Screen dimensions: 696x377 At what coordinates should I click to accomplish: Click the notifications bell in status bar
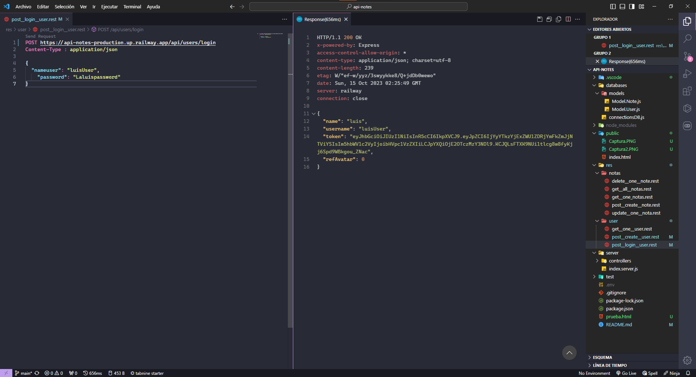[x=688, y=373]
